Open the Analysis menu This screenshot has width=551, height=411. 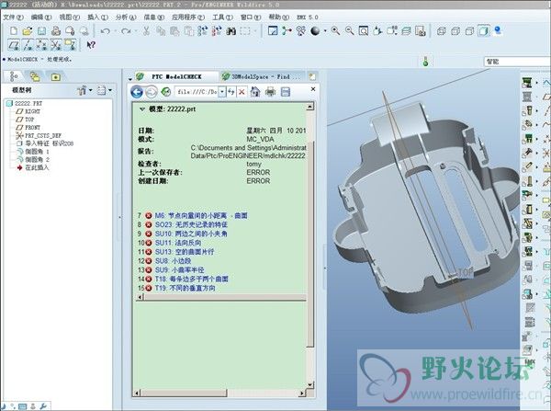click(x=126, y=17)
